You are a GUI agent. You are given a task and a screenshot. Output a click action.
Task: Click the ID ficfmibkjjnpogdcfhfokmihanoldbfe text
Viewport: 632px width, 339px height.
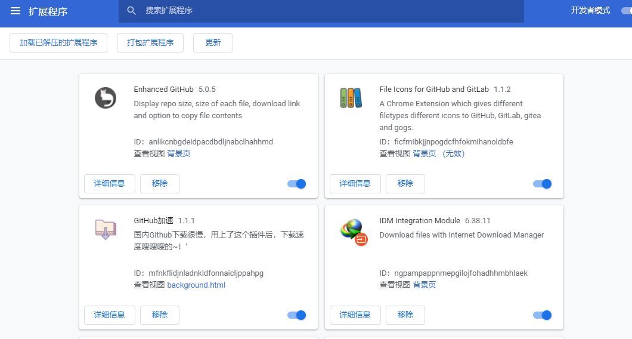point(446,141)
